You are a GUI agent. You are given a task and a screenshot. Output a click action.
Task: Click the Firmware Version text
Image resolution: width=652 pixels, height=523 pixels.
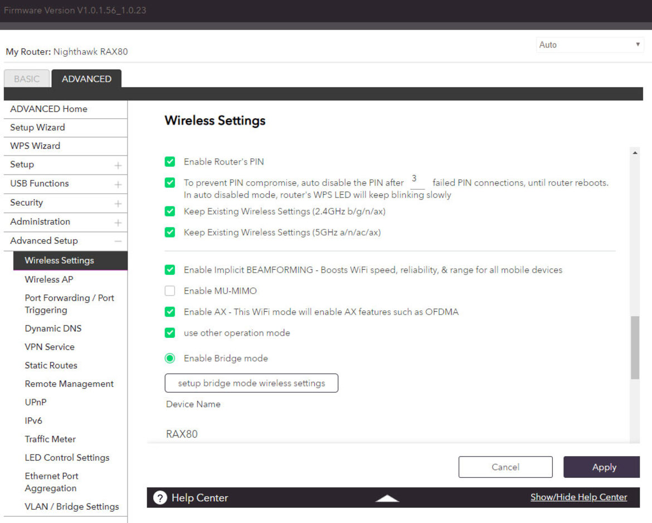pyautogui.click(x=75, y=11)
